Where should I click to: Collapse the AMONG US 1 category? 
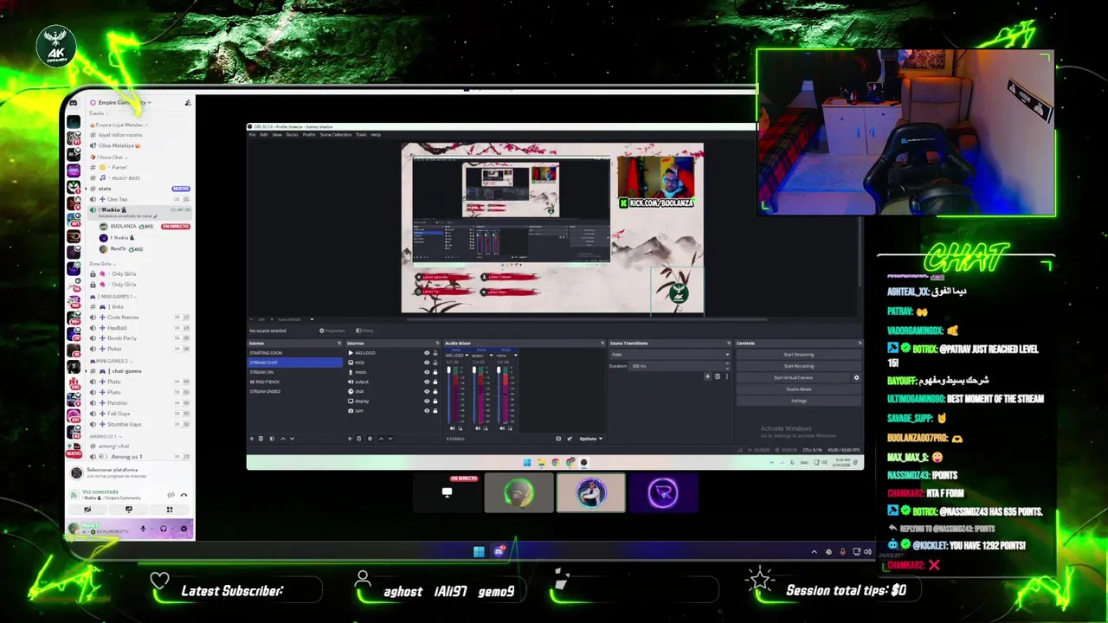106,436
